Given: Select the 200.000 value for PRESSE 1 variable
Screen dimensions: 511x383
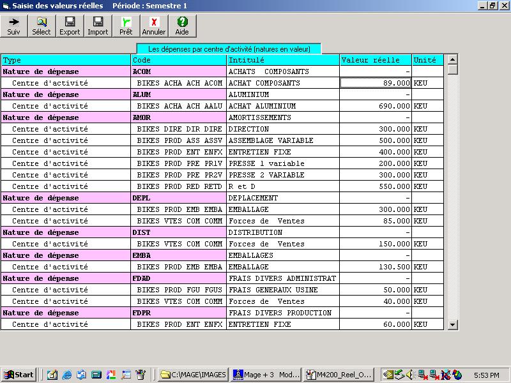Looking at the screenshot, I should (376, 163).
